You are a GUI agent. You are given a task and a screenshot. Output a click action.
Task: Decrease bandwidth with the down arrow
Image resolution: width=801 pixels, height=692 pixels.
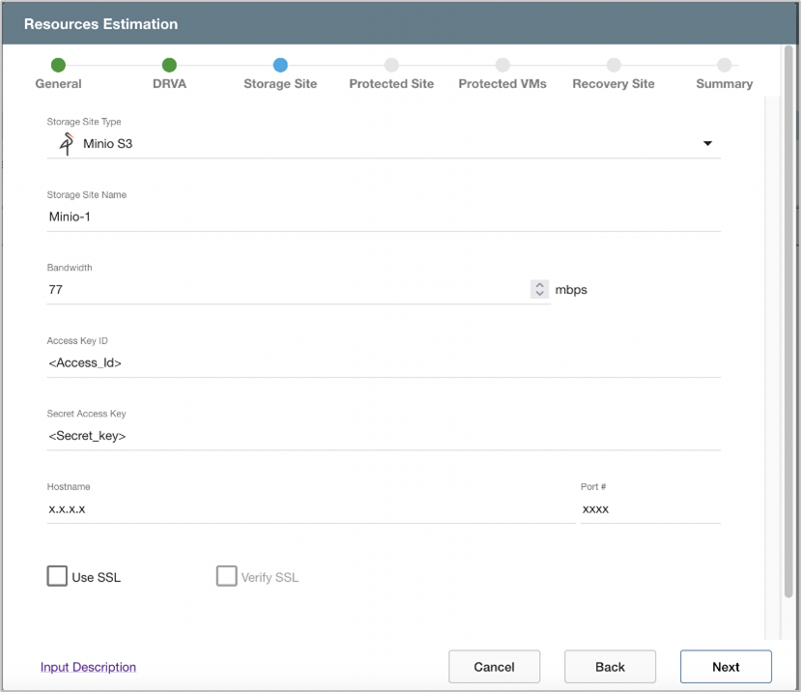pos(539,294)
